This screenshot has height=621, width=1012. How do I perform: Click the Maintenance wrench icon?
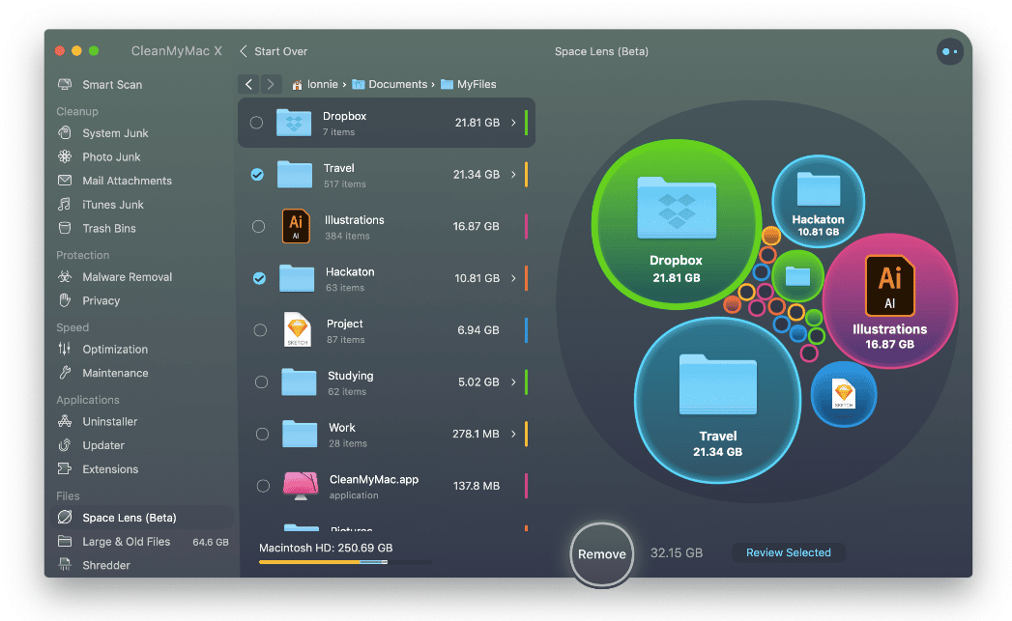coord(65,373)
